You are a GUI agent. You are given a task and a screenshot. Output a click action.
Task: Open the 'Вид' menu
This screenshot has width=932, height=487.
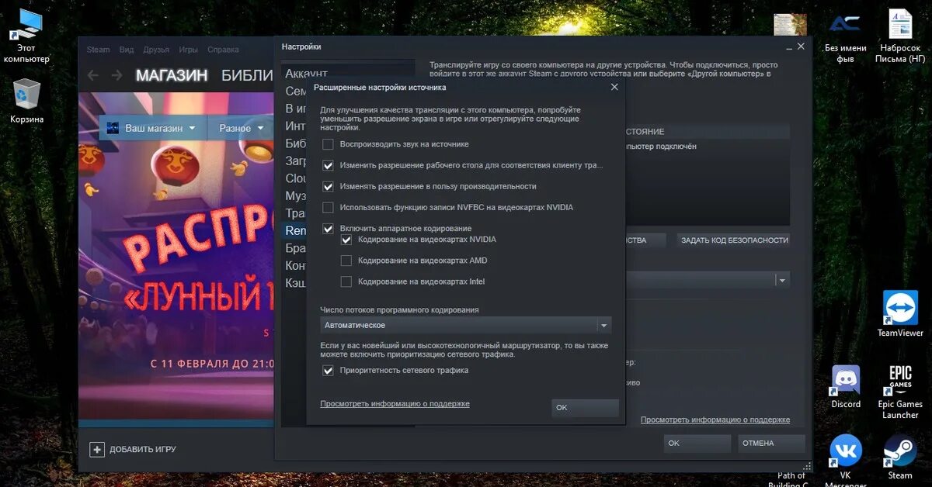(127, 50)
